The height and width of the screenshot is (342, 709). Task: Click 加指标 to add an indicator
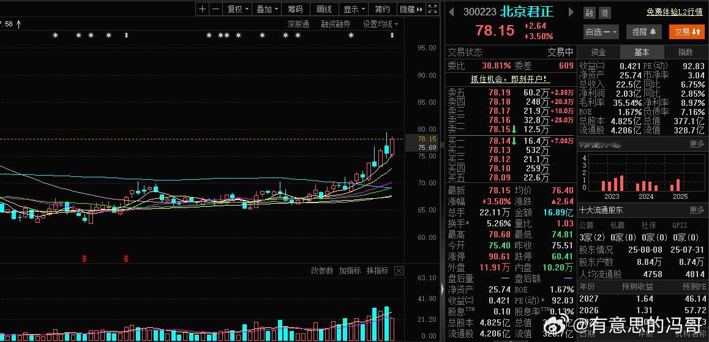point(350,270)
